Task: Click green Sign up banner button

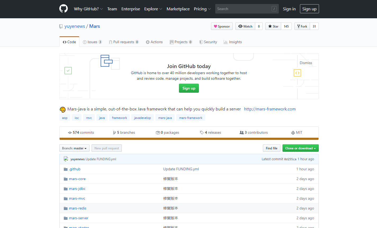Action: tap(189, 88)
